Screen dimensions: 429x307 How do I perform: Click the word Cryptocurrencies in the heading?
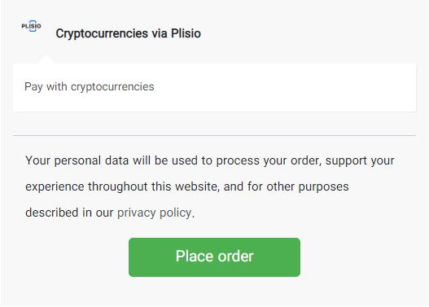[x=102, y=33]
